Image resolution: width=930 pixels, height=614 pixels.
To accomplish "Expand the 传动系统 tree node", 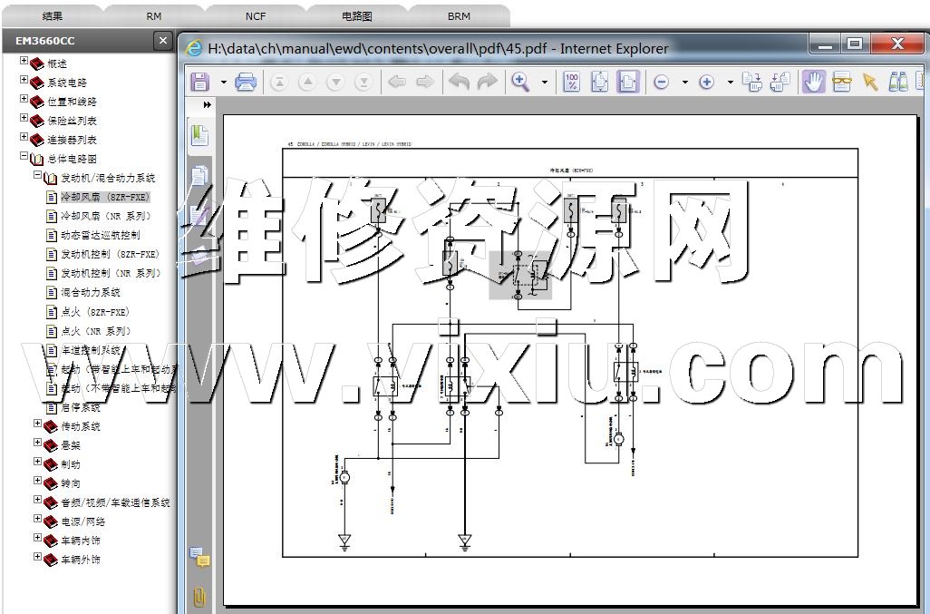I will coord(38,424).
